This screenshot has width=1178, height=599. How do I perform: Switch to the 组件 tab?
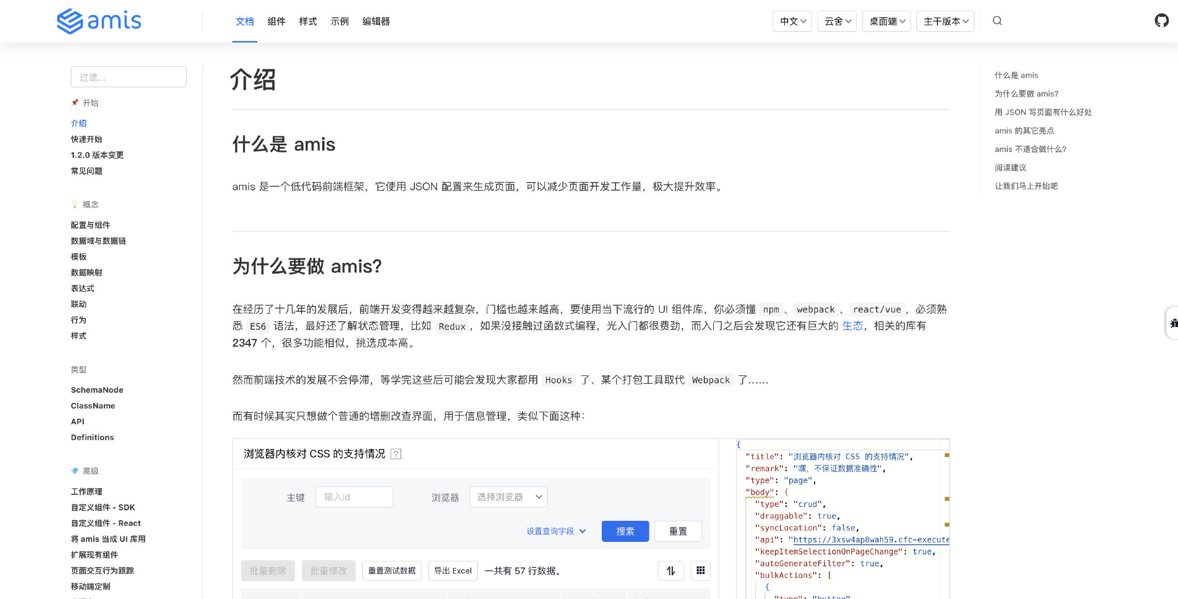(x=276, y=21)
